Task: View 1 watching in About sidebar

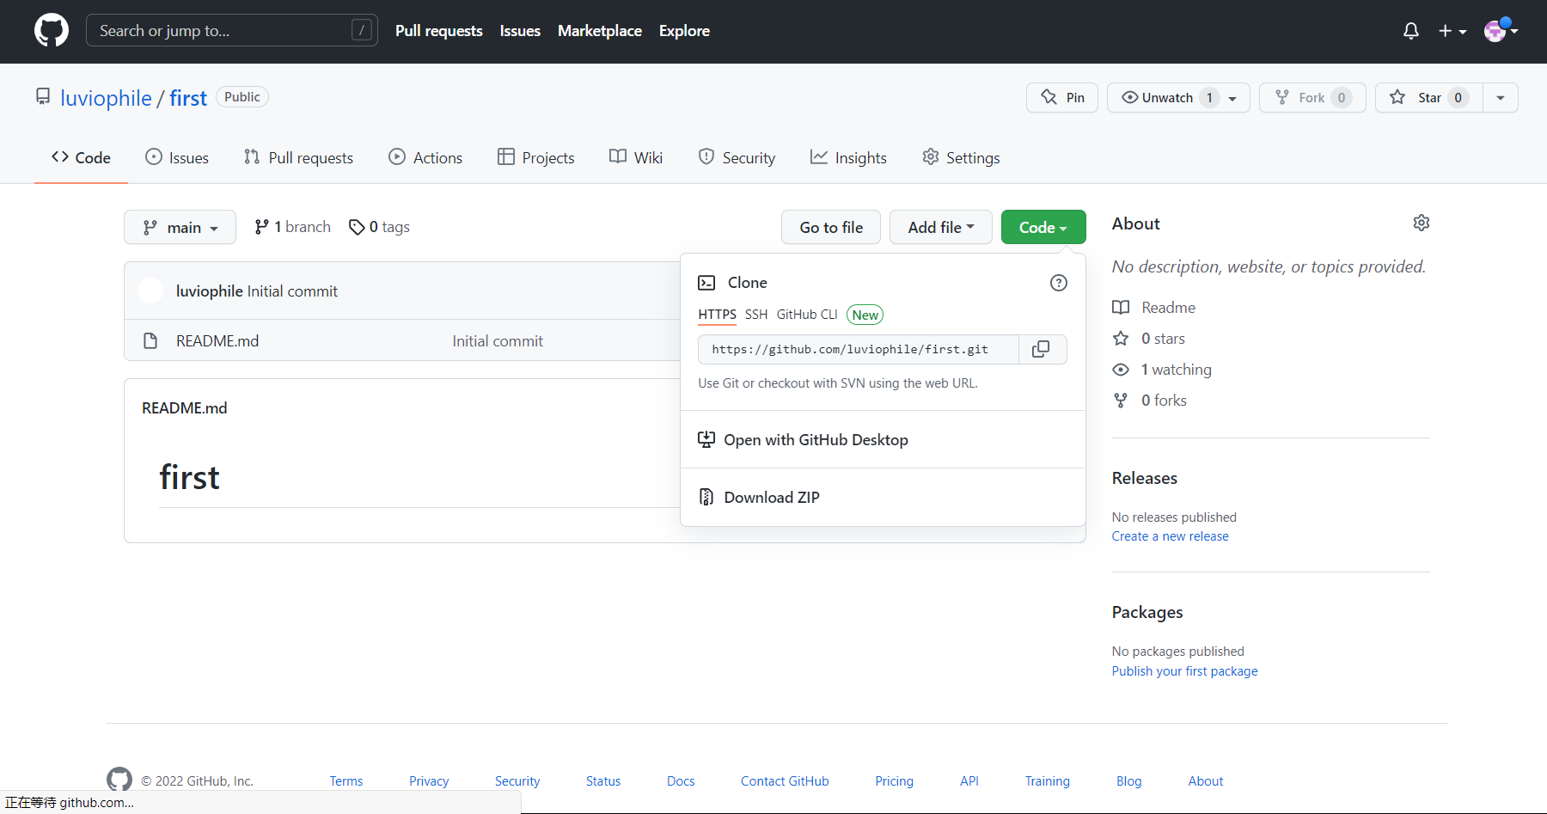Action: (1162, 370)
